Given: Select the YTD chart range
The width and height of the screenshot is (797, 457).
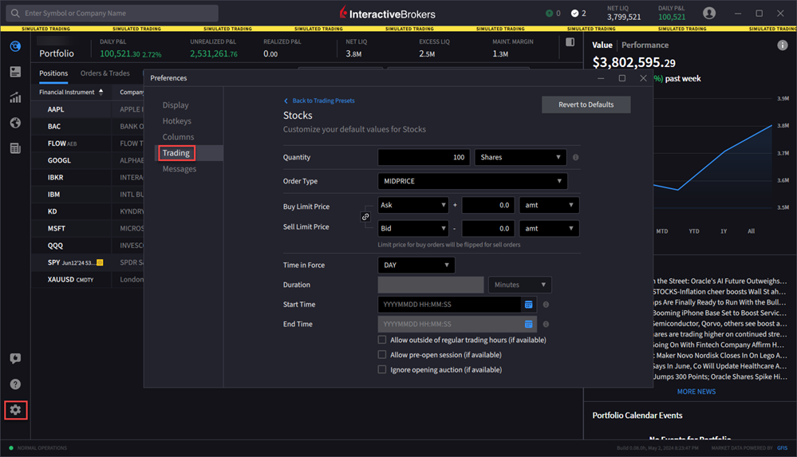Looking at the screenshot, I should tap(694, 230).
